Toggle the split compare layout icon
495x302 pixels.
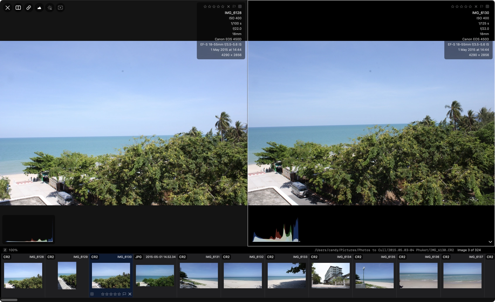point(18,8)
